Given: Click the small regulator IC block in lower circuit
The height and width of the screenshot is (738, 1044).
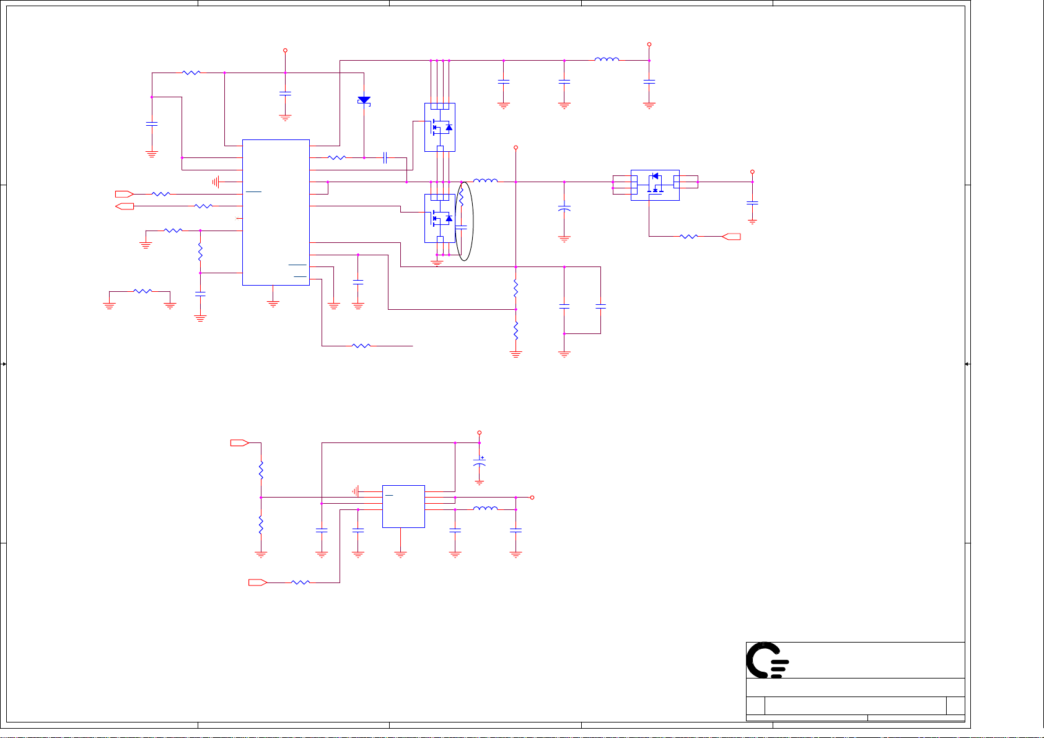Looking at the screenshot, I should (403, 506).
